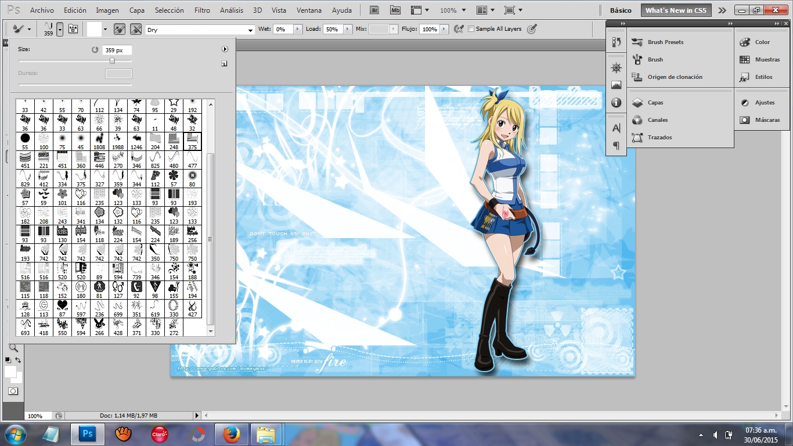Open the Capa menu
This screenshot has height=446, width=793.
click(137, 10)
